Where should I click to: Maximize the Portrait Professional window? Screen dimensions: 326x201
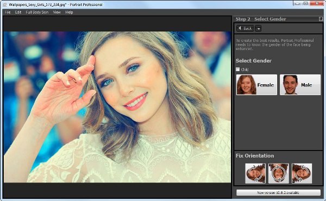(305, 3)
